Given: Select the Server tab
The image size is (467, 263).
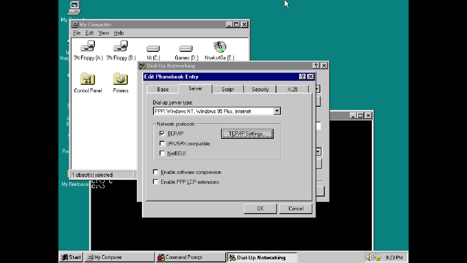Looking at the screenshot, I should [195, 88].
